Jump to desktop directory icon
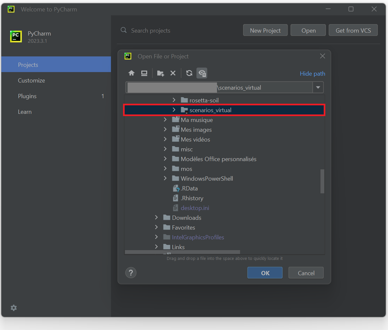The width and height of the screenshot is (388, 330). click(144, 73)
